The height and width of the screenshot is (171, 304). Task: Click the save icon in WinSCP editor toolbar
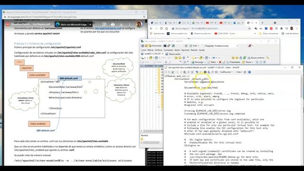pyautogui.click(x=166, y=72)
